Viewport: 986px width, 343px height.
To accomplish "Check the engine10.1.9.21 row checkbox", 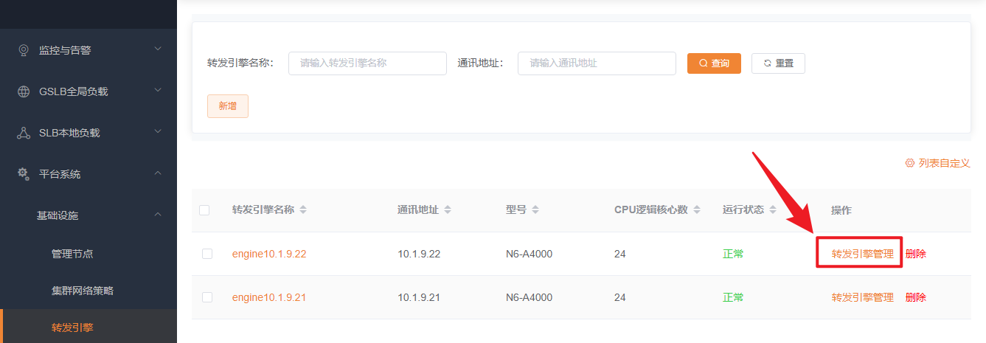I will pyautogui.click(x=207, y=297).
